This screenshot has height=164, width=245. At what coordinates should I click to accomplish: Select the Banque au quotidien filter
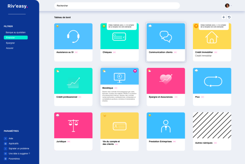[x=16, y=33]
